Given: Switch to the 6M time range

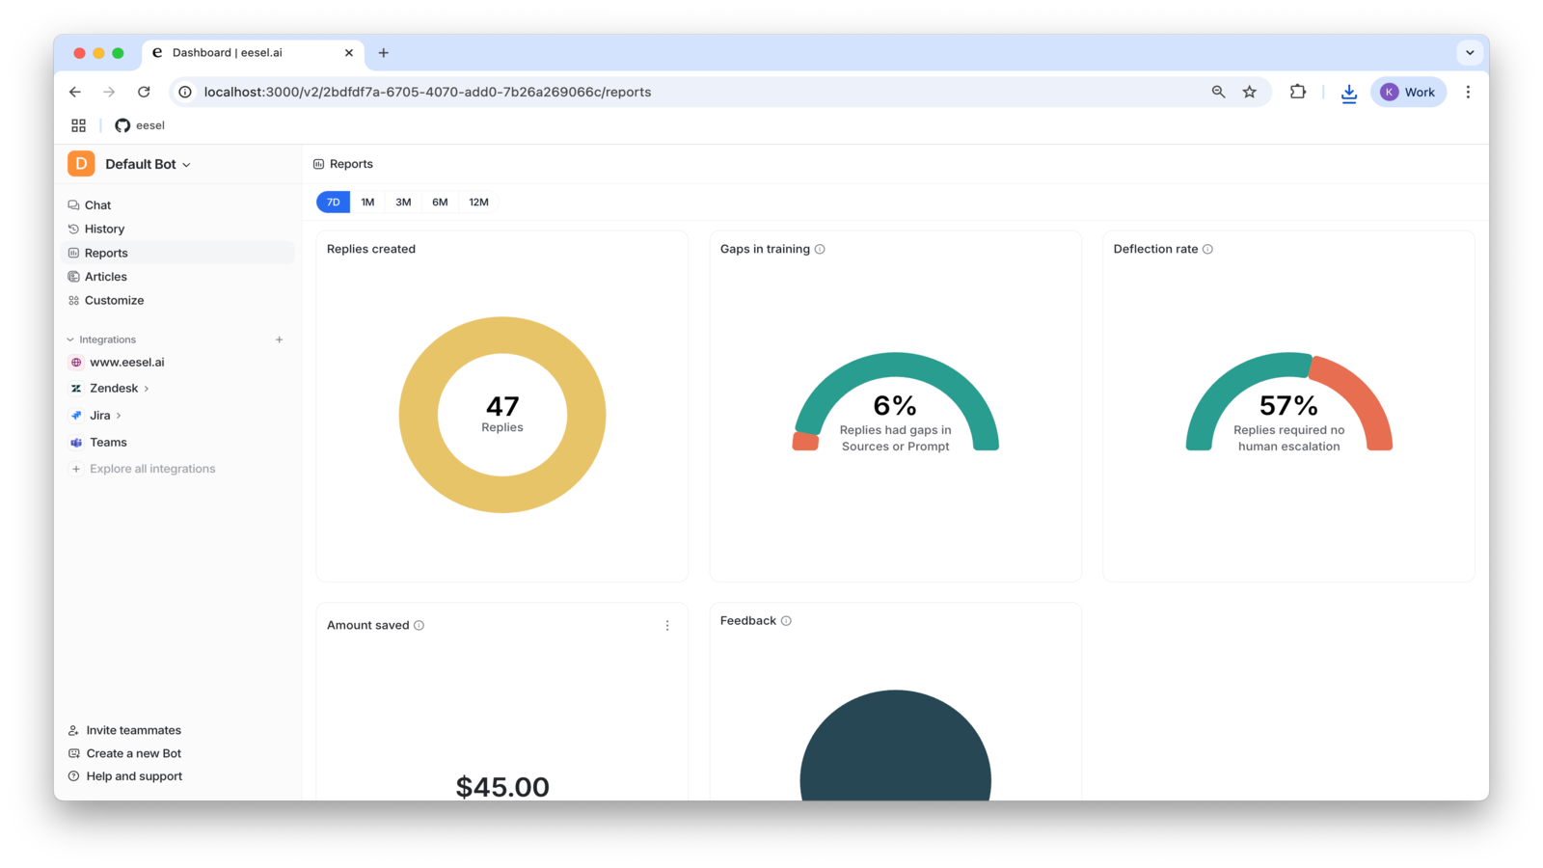Looking at the screenshot, I should (440, 202).
